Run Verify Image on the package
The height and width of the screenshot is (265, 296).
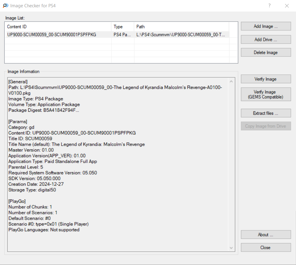click(x=266, y=79)
